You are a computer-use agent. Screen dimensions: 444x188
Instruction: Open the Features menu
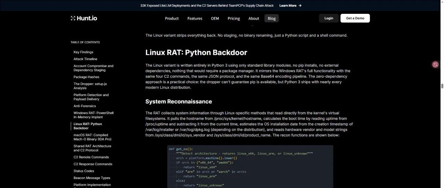(195, 18)
